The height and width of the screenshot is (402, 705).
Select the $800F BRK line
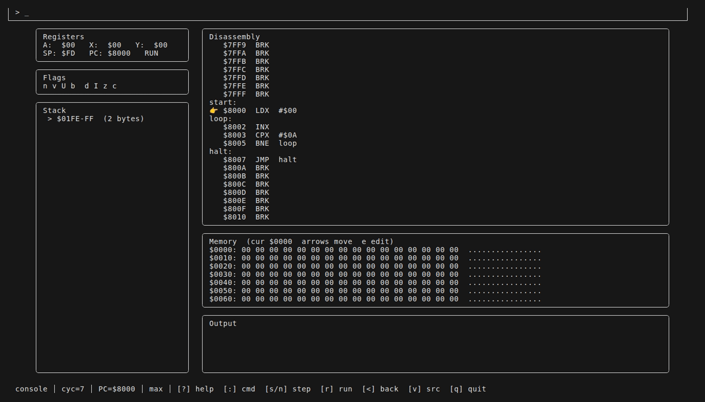pyautogui.click(x=246, y=209)
